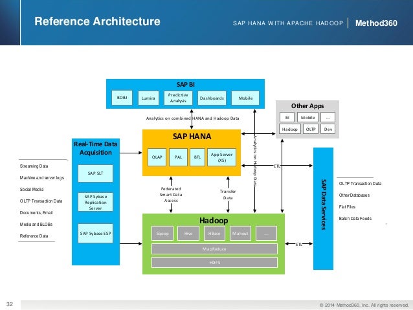The width and height of the screenshot is (413, 310).
Task: Select the Flat Files entry
Action: click(347, 206)
